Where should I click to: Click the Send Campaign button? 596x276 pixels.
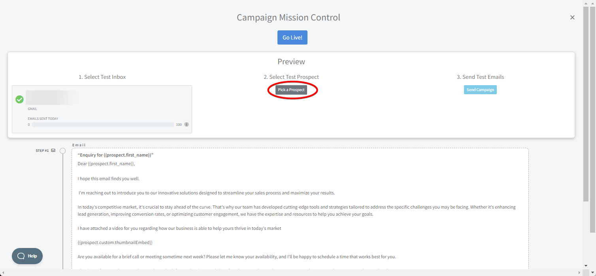480,90
